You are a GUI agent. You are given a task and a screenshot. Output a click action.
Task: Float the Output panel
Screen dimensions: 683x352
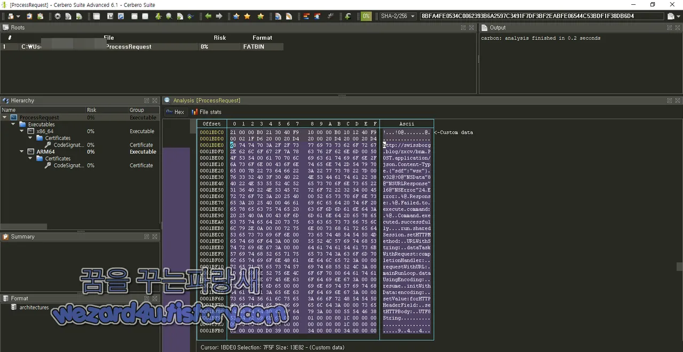(670, 27)
